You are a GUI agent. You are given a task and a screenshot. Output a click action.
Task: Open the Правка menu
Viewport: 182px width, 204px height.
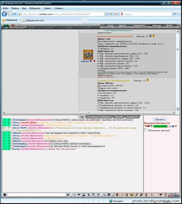(x=15, y=8)
